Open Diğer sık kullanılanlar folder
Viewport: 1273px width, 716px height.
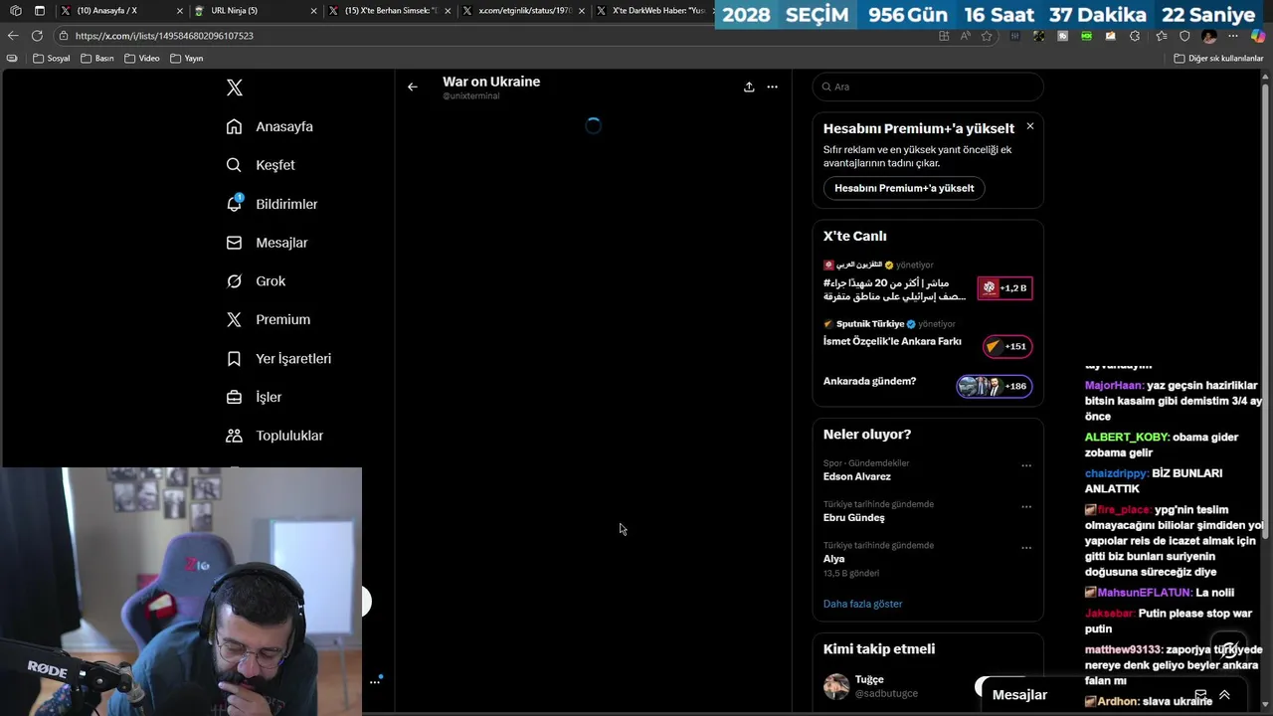click(1218, 58)
